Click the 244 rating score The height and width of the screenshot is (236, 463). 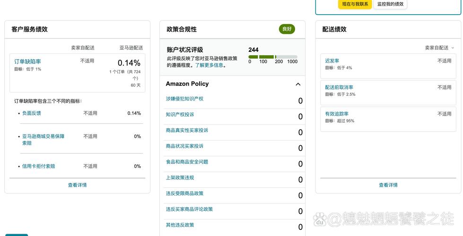[253, 50]
